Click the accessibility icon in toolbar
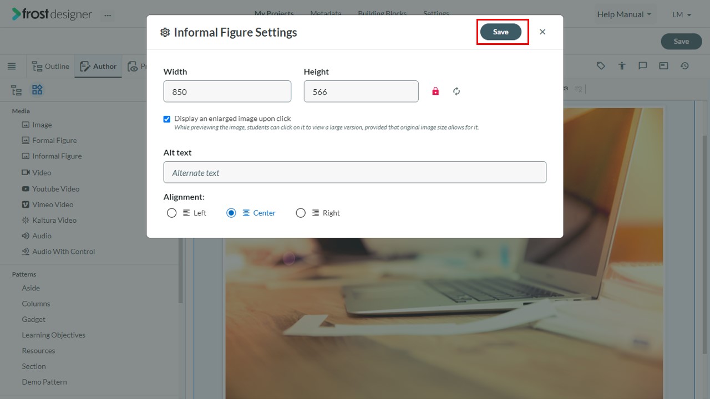The height and width of the screenshot is (399, 710). pos(622,66)
